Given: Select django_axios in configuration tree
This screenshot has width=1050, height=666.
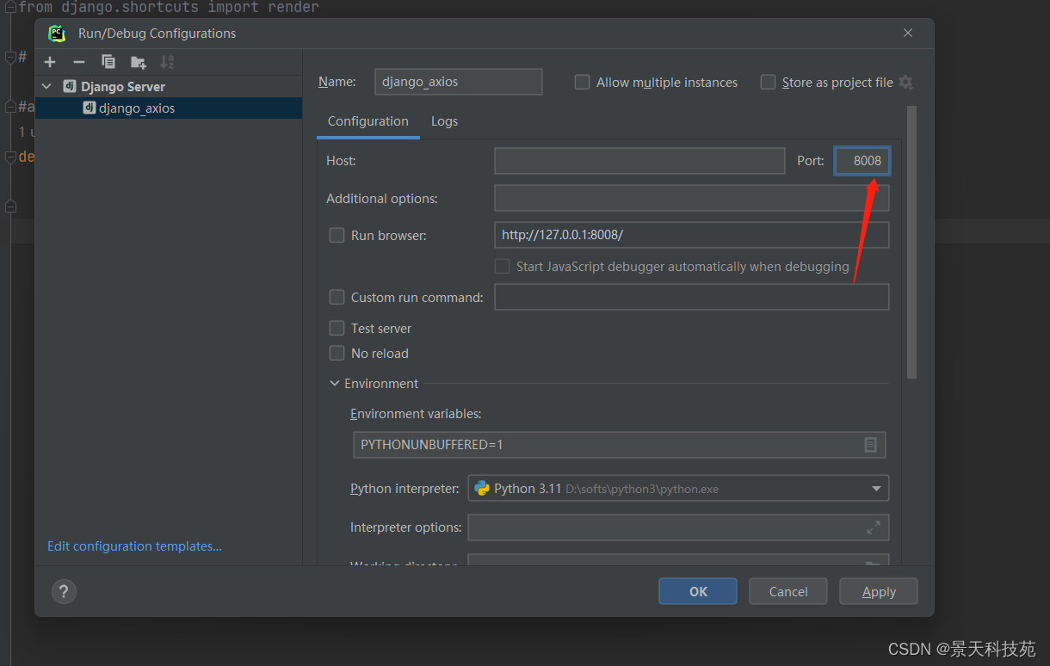Looking at the screenshot, I should point(169,108).
